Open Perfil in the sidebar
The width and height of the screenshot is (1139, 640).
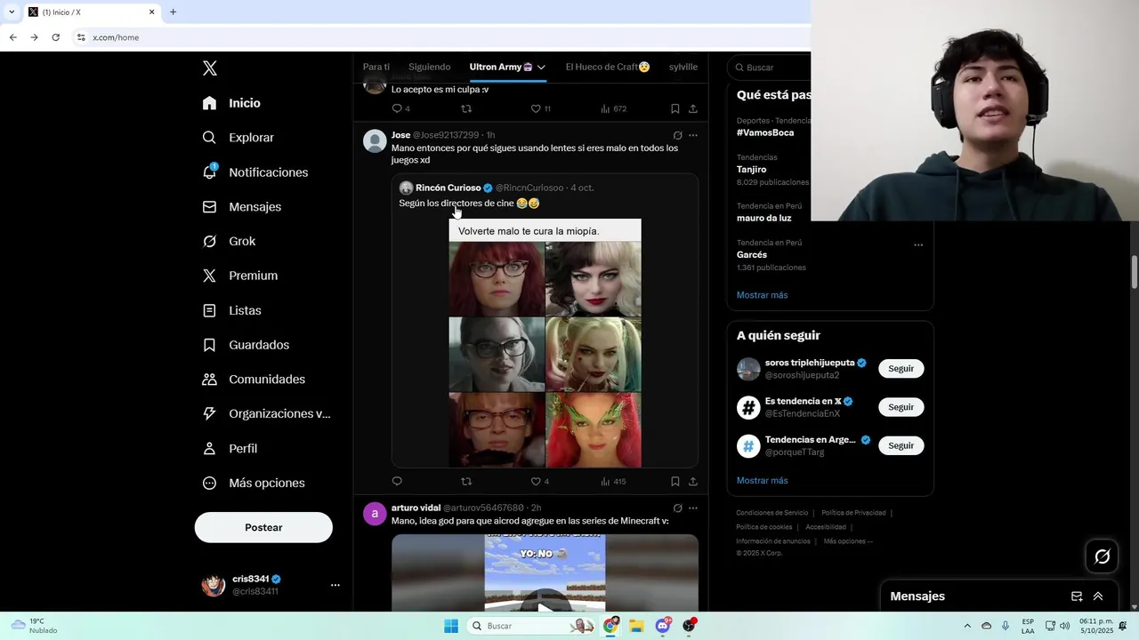[x=230, y=449]
